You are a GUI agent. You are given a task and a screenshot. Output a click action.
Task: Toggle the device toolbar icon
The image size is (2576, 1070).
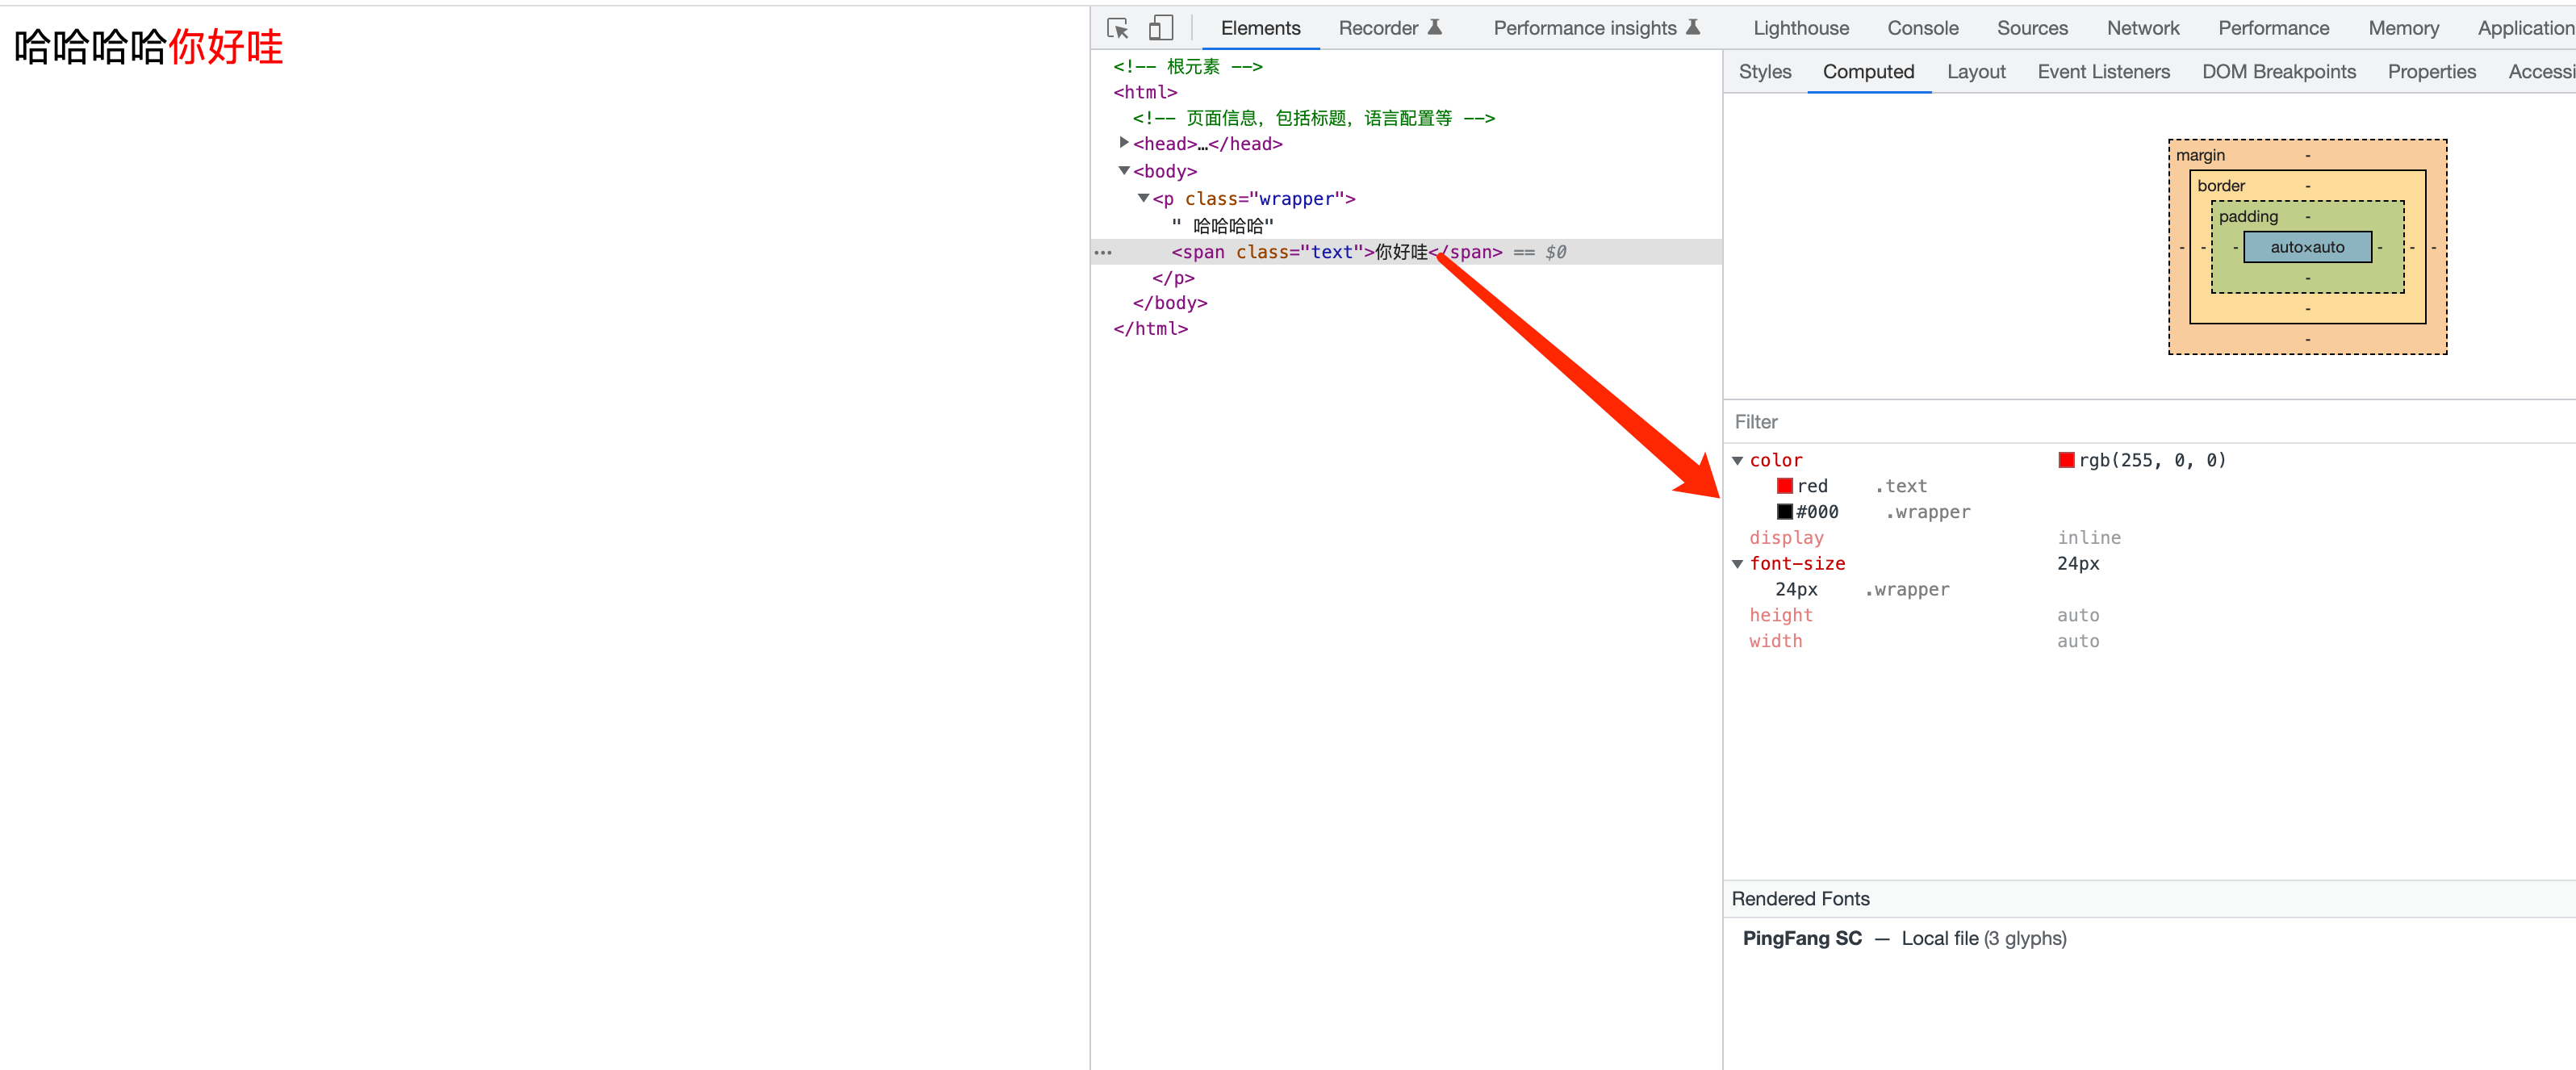(x=1160, y=28)
